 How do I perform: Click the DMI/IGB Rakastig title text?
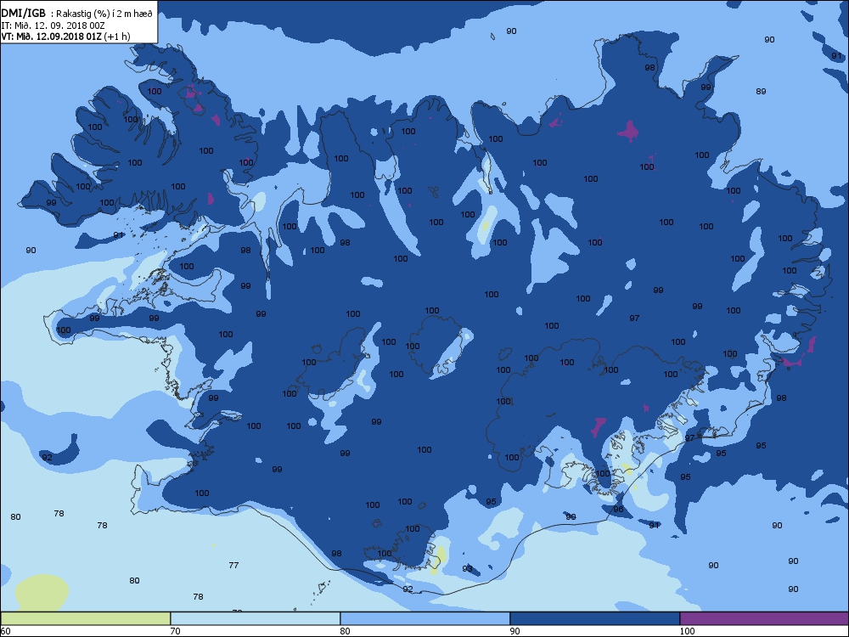pyautogui.click(x=77, y=14)
